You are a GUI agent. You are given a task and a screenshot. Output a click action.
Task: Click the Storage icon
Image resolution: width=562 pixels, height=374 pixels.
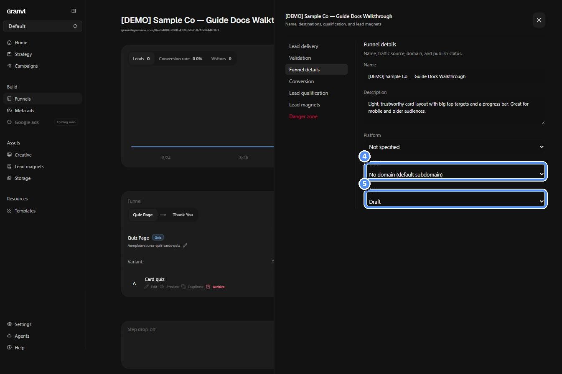click(x=9, y=178)
